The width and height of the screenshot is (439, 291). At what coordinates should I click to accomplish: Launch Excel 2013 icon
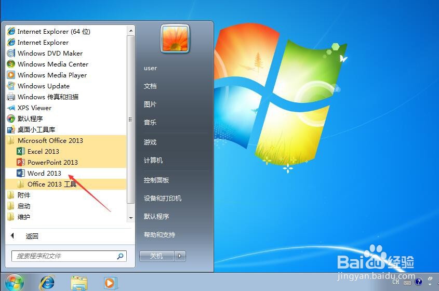[x=21, y=152]
